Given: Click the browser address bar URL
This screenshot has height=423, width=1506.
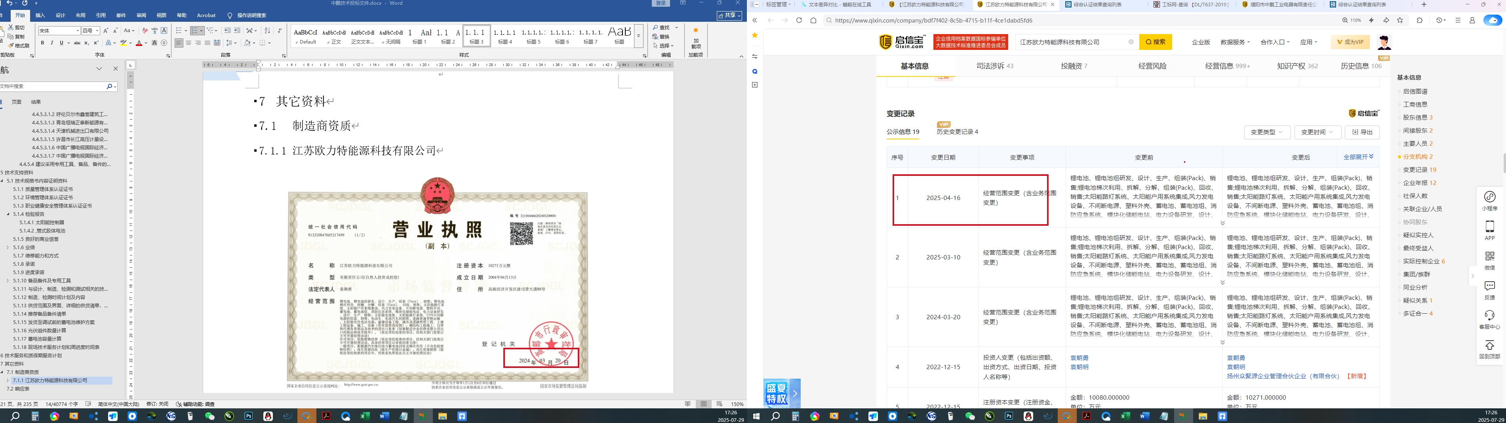Looking at the screenshot, I should click(933, 21).
